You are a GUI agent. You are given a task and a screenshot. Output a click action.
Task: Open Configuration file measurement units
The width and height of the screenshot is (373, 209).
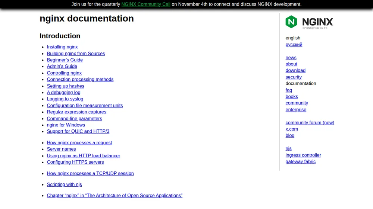(x=85, y=106)
